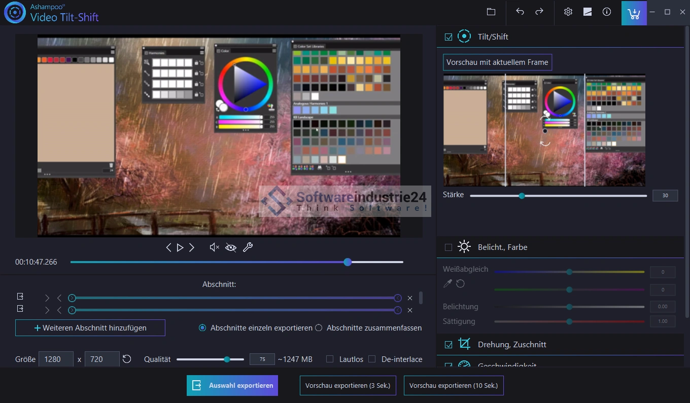Image resolution: width=690 pixels, height=403 pixels.
Task: Click the Auswahl exportieren button
Action: 232,385
